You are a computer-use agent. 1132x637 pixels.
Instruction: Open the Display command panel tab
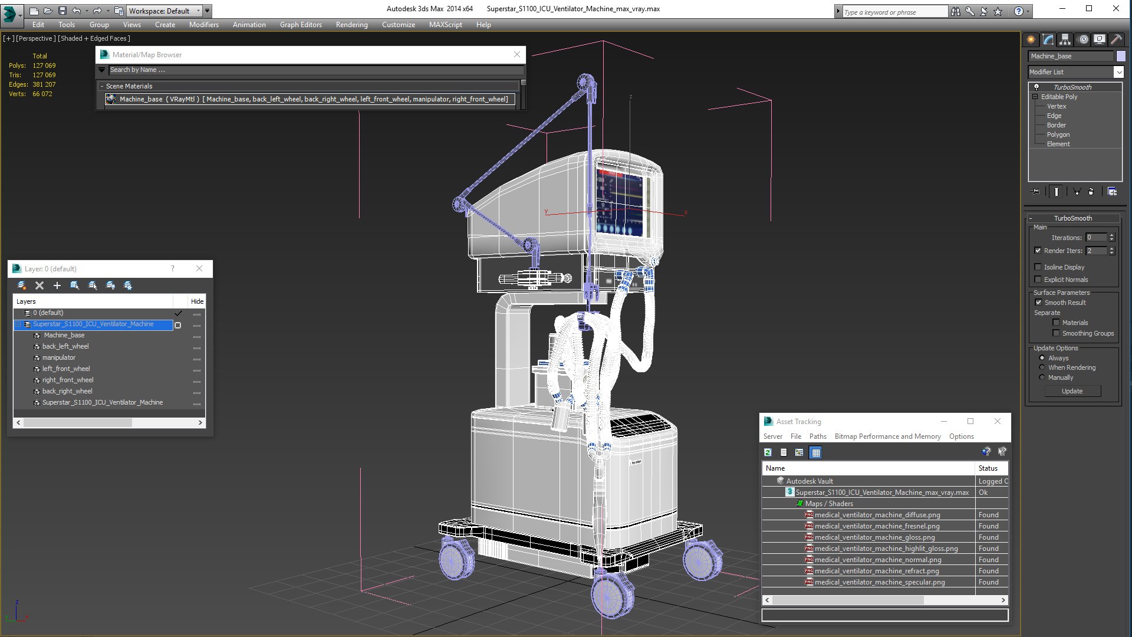(1100, 40)
